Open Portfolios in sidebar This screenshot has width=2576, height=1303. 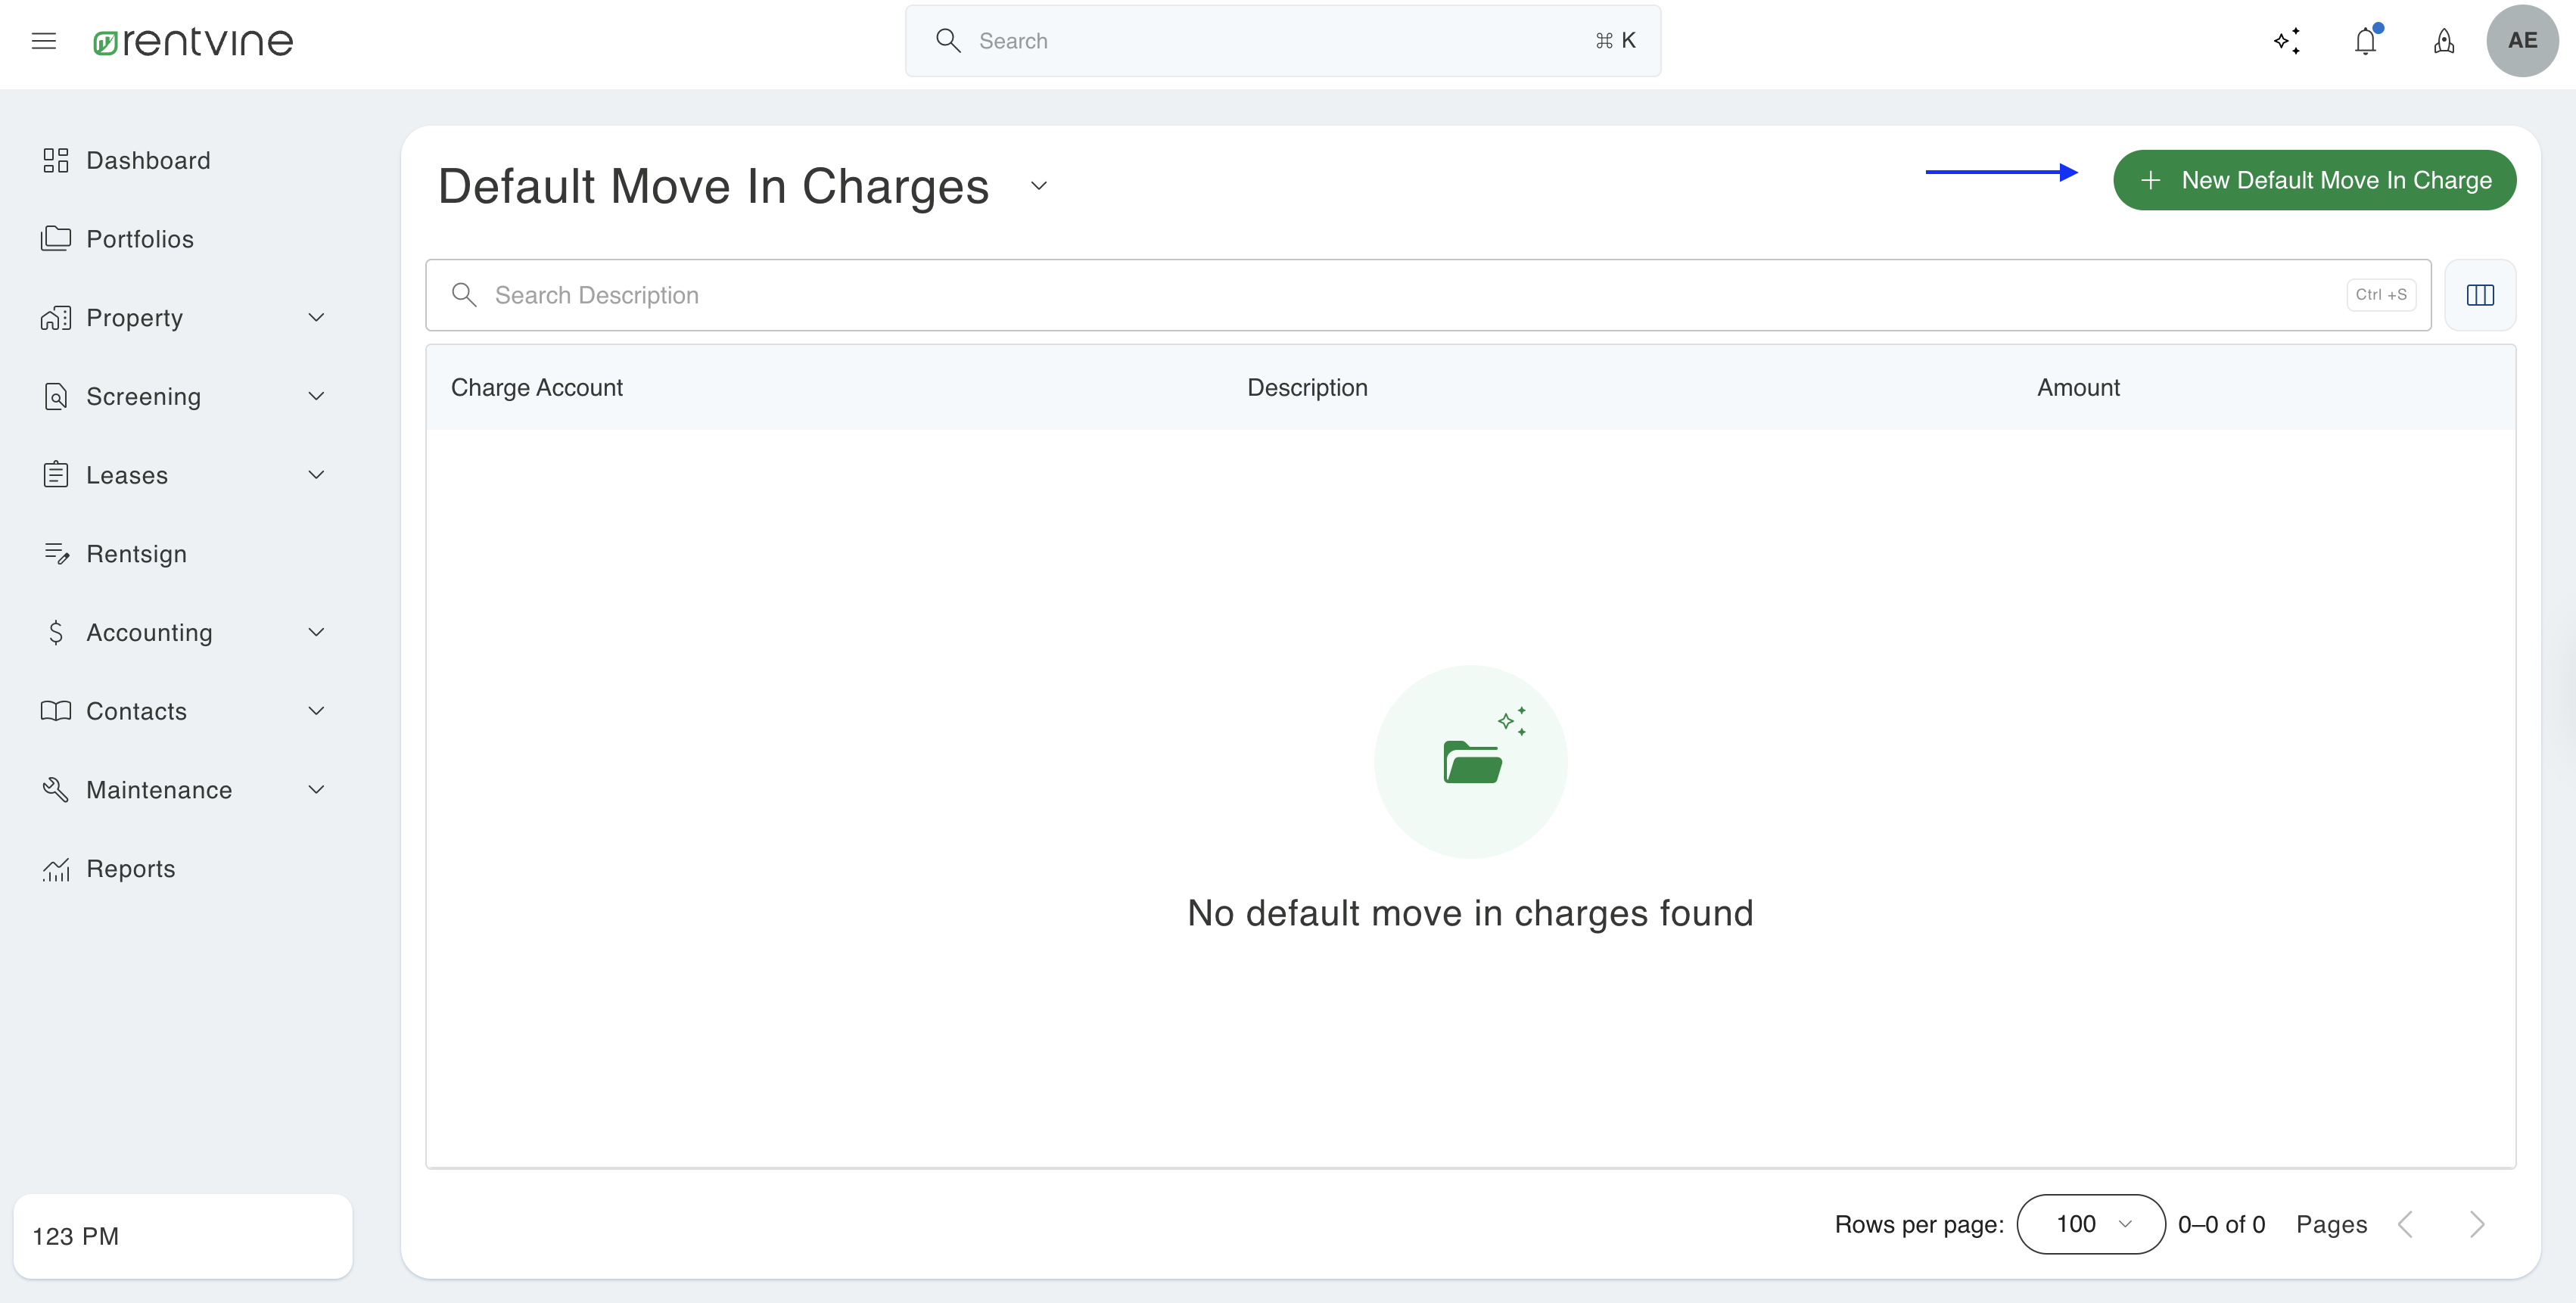tap(140, 239)
